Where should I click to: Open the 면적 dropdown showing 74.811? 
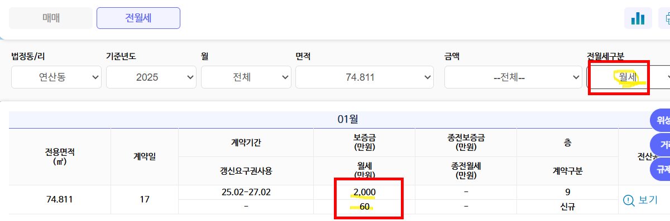[x=365, y=77]
